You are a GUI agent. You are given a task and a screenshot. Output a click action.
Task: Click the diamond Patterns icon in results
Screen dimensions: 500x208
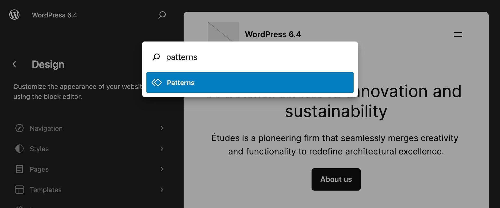tap(157, 82)
